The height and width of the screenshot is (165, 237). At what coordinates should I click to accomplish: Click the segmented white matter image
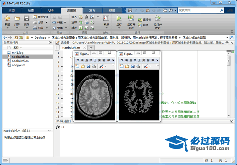point(139,95)
